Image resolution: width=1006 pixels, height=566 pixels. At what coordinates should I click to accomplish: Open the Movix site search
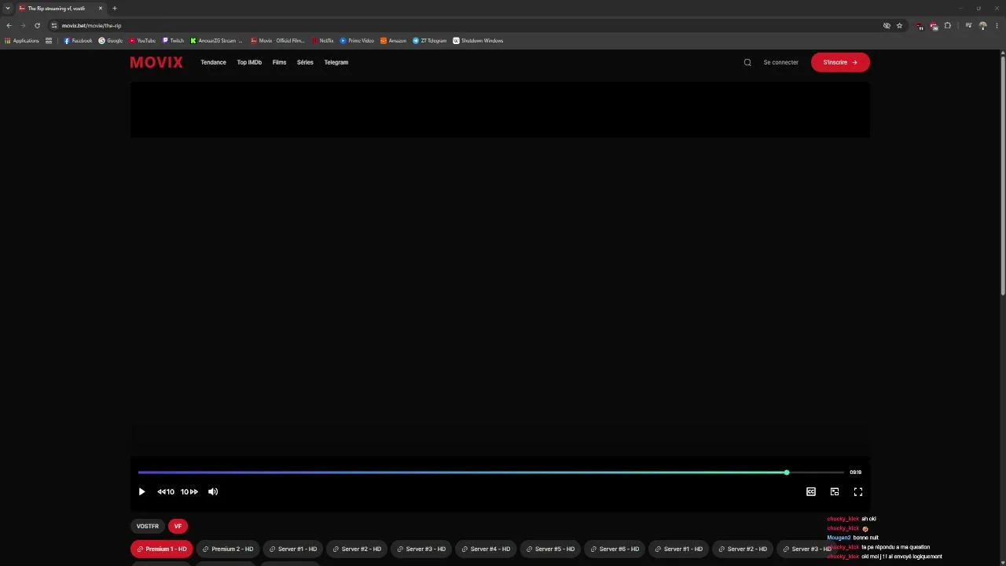(747, 62)
